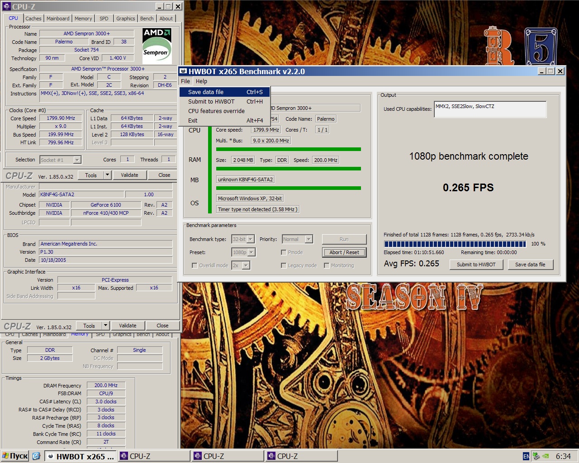The image size is (579, 463).
Task: Open the Graphics tab in CPU-Z
Action: (126, 19)
